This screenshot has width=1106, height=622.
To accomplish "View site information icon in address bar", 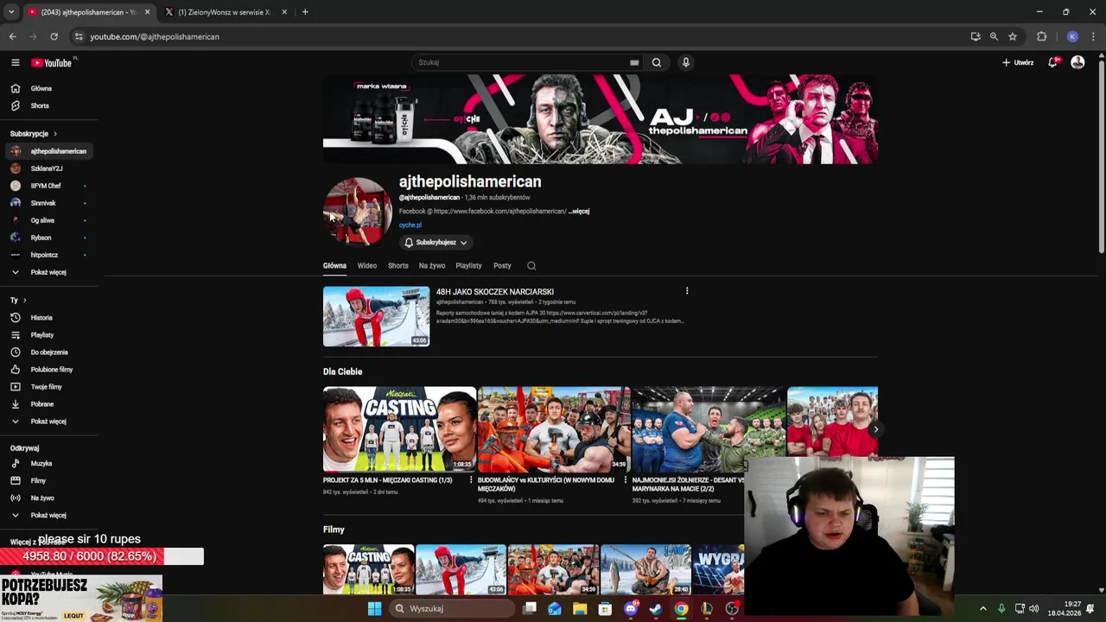I will click(x=79, y=36).
